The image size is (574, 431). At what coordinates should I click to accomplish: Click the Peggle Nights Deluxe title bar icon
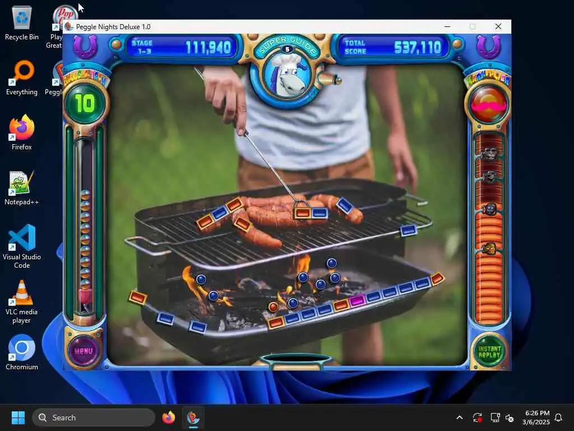tap(69, 26)
